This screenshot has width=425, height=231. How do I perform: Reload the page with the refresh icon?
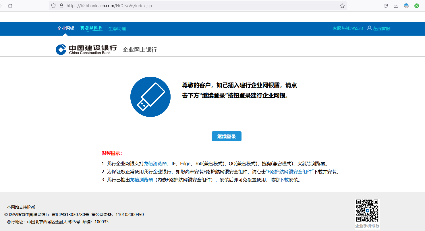click(10, 6)
